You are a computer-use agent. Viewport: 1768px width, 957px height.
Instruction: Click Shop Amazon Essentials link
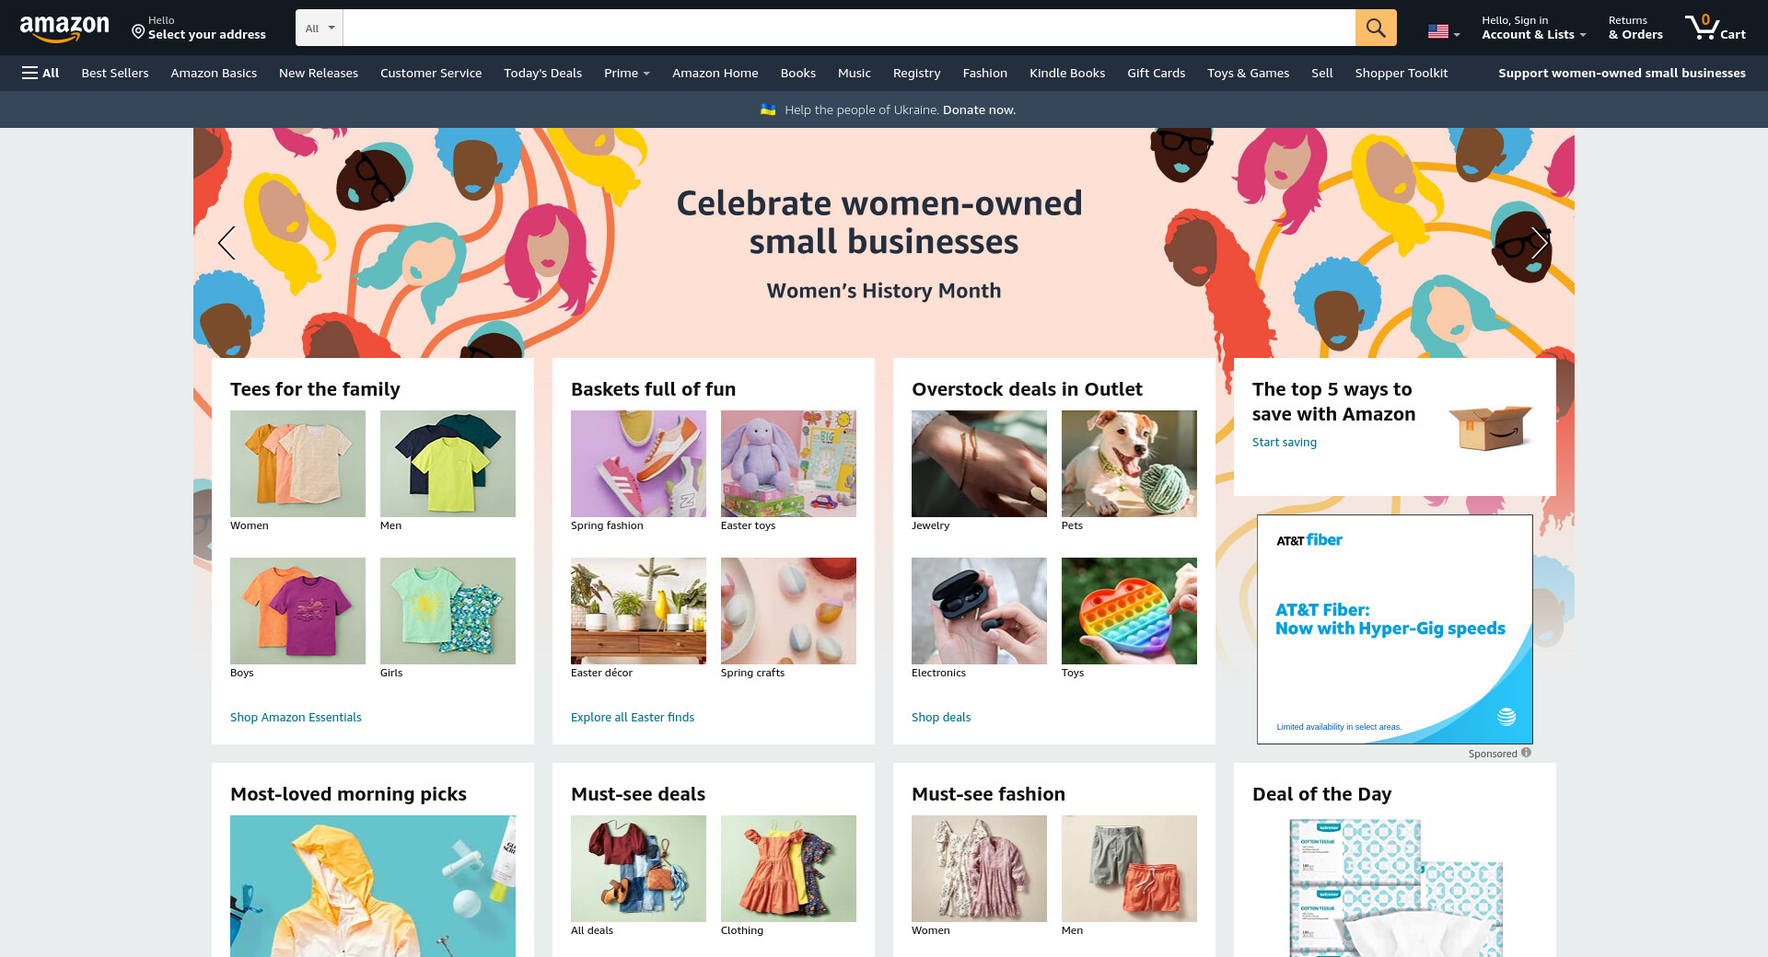click(296, 717)
